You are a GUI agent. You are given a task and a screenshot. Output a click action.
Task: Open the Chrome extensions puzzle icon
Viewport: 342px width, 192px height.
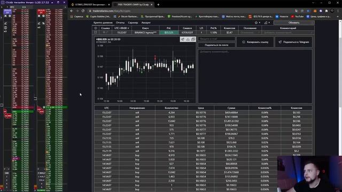click(327, 11)
